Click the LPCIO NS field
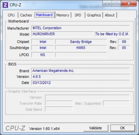The height and width of the screenshot is (135, 139). click(x=43, y=55)
